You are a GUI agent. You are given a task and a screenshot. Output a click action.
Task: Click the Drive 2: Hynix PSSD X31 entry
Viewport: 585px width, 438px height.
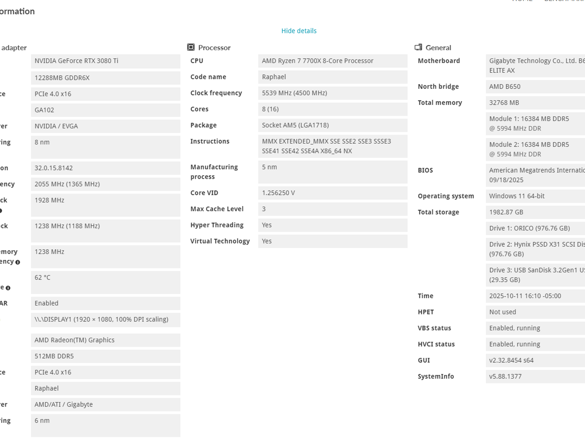(535, 249)
